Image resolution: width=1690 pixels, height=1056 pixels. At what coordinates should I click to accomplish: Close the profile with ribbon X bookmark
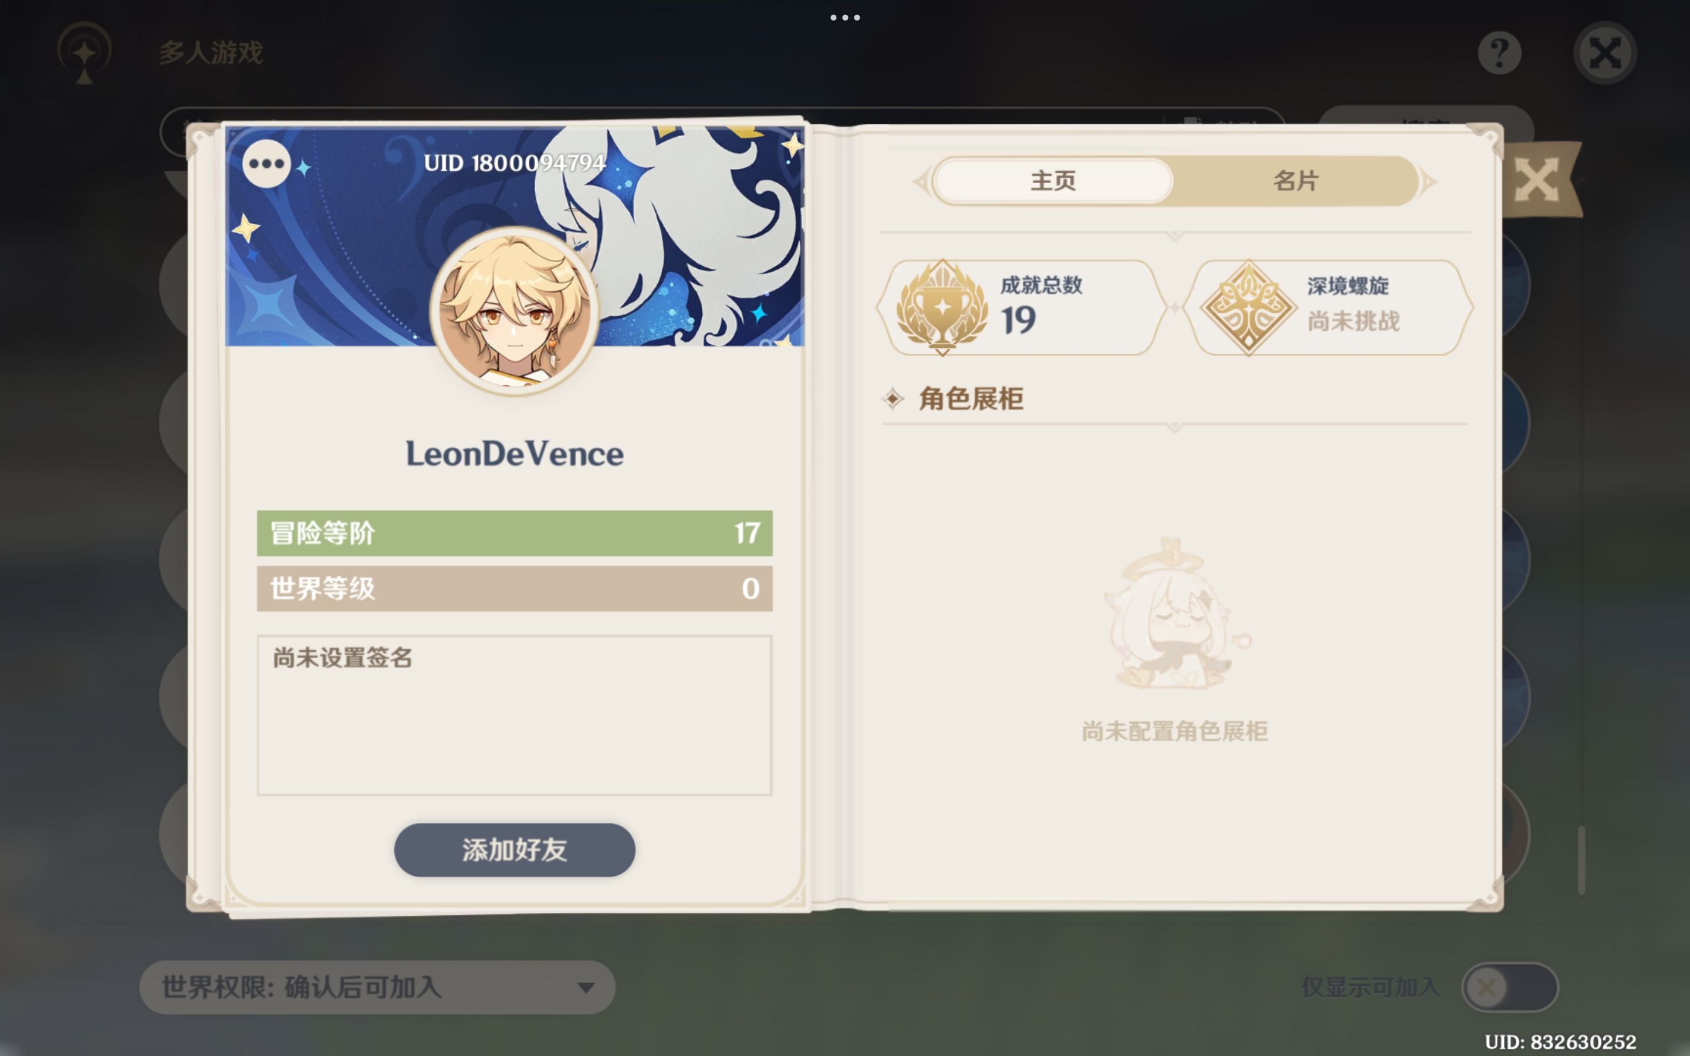tap(1539, 180)
